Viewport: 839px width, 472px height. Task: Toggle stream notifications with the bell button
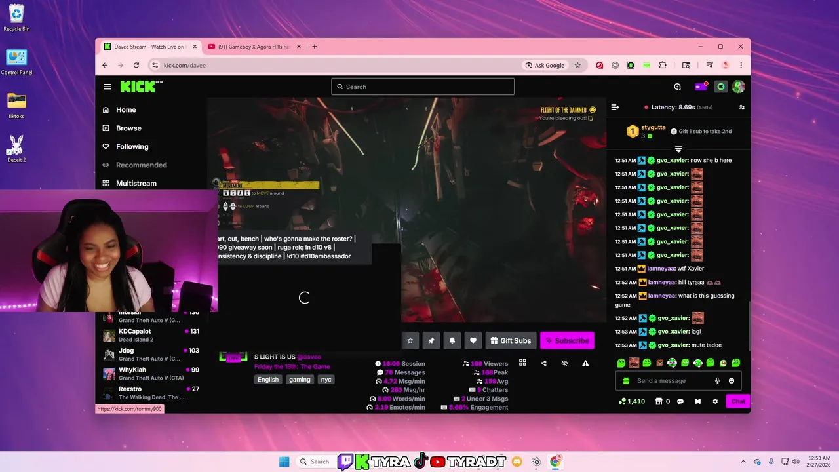click(452, 340)
